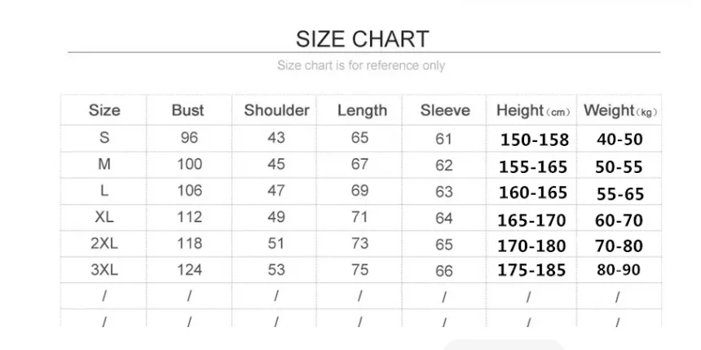Screen dimensions: 701x350
Task: Select the S size row label
Action: [104, 138]
